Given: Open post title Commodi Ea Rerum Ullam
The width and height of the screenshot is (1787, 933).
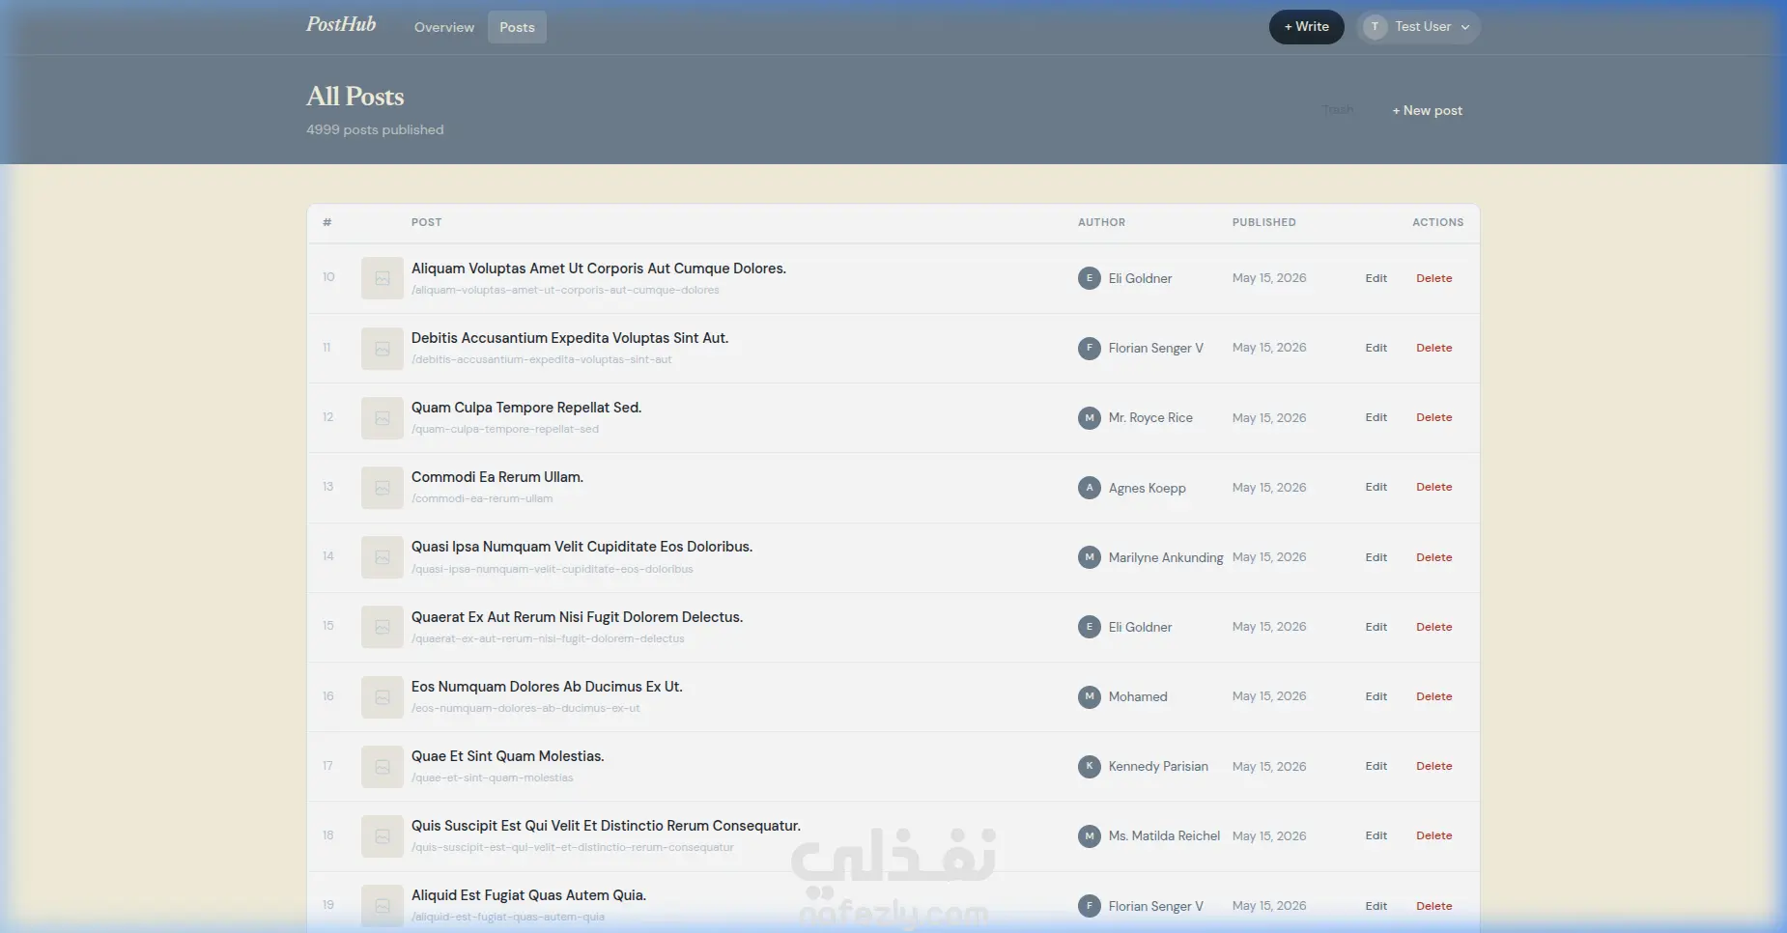Looking at the screenshot, I should [497, 477].
